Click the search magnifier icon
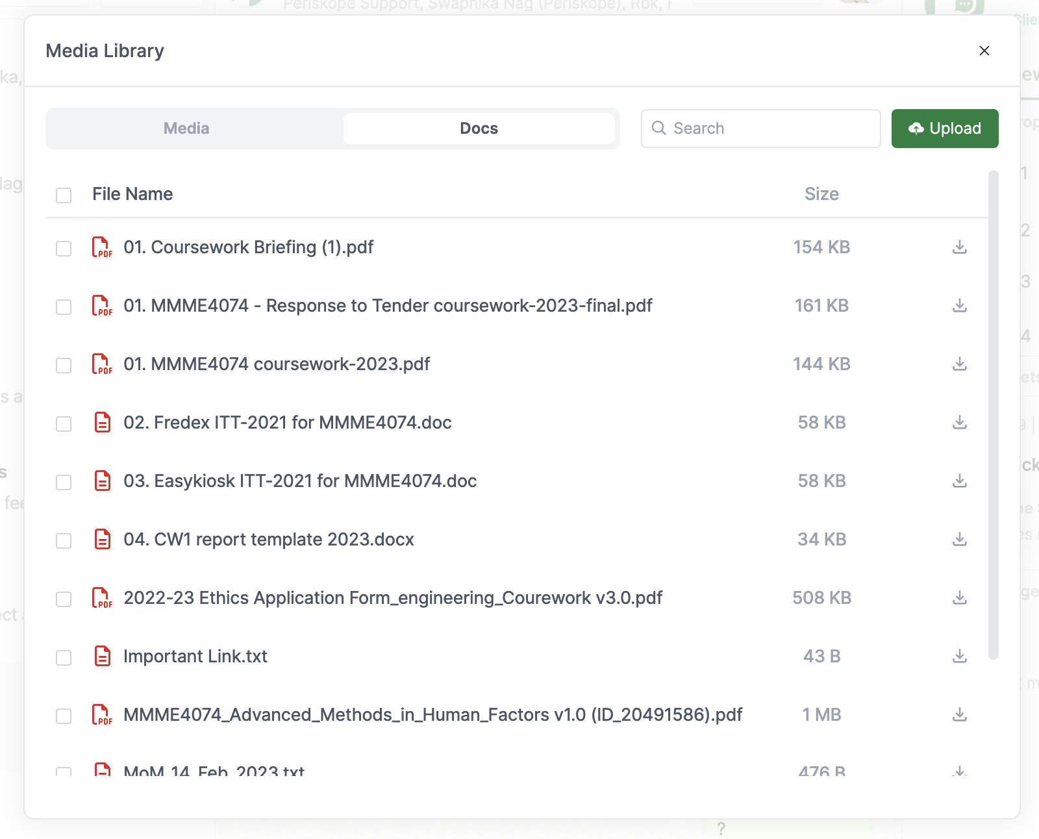Image resolution: width=1039 pixels, height=839 pixels. pyautogui.click(x=659, y=129)
